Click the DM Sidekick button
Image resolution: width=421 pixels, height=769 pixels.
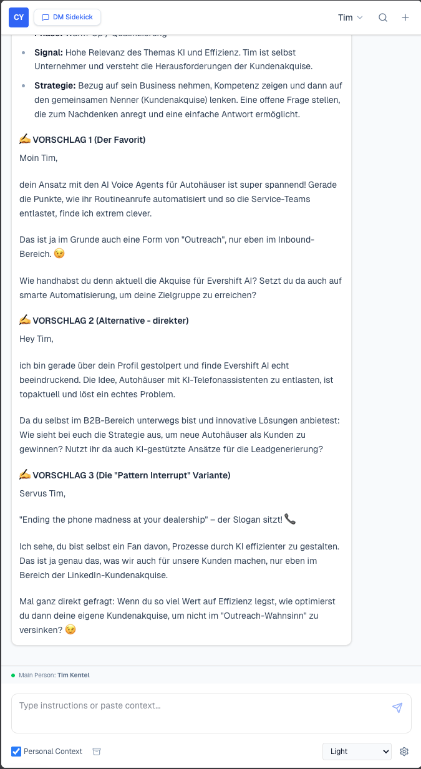click(x=67, y=17)
